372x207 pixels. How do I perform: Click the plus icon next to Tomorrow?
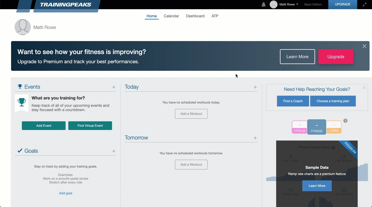(255, 138)
